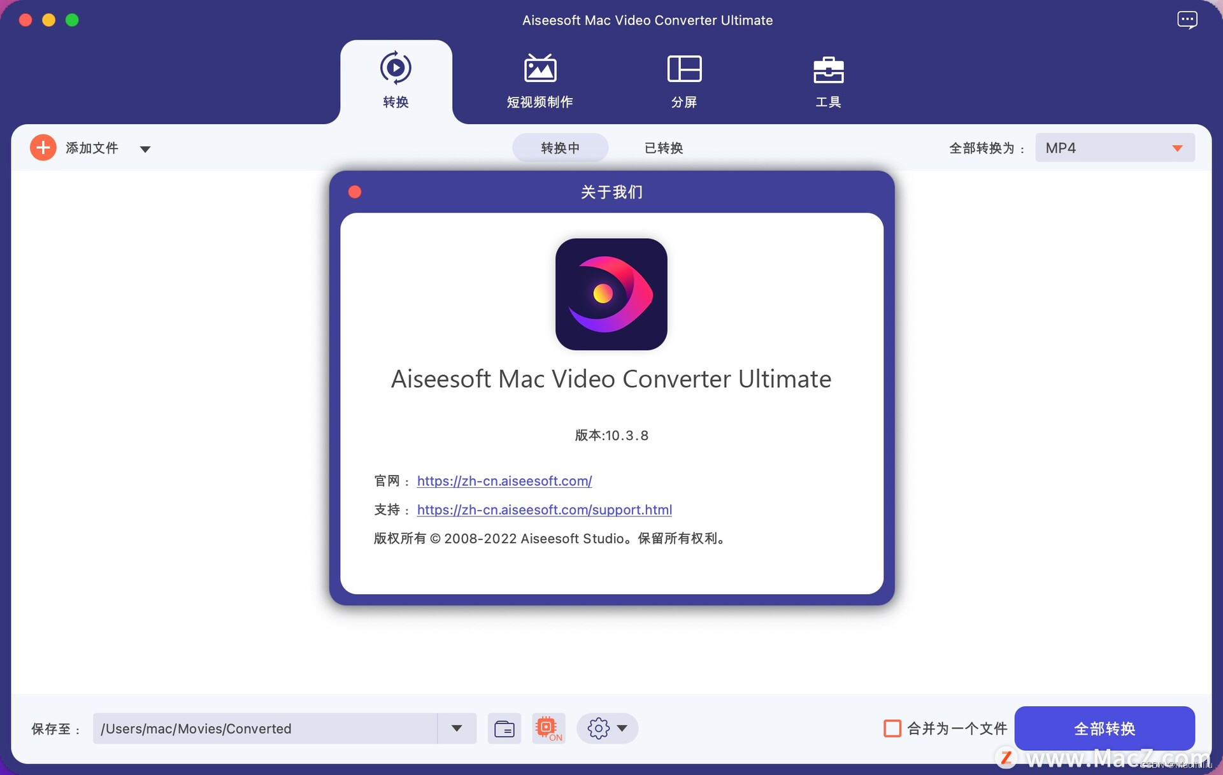Click the copyright 2008-2022 Aiseesoft Studio text
The height and width of the screenshot is (775, 1223).
(x=549, y=539)
